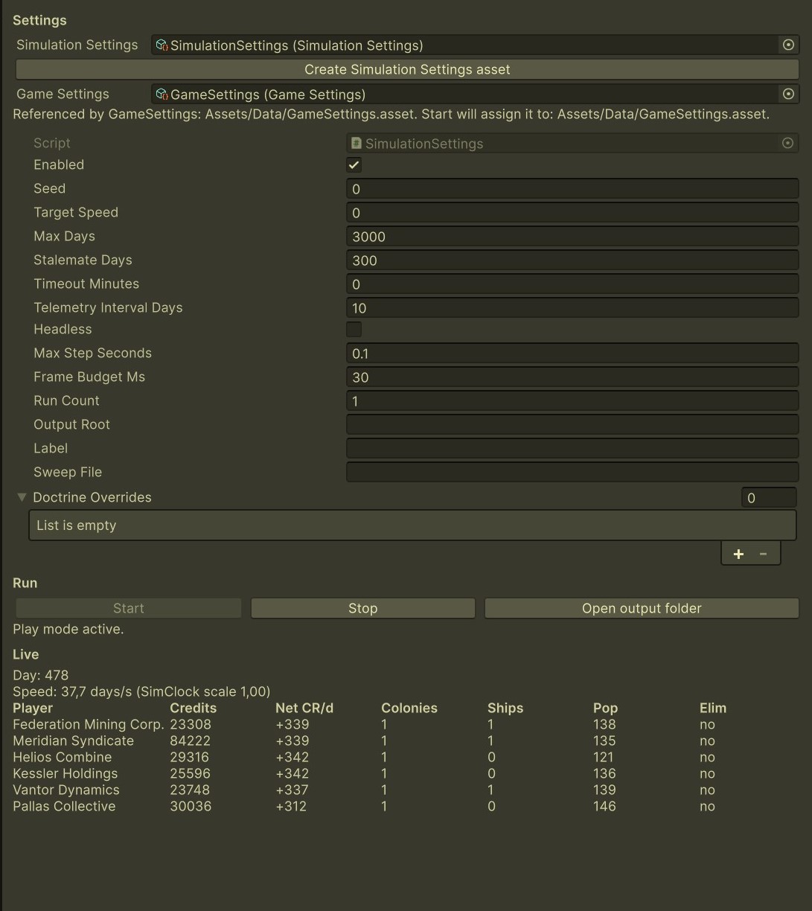The image size is (812, 911).
Task: Click the Colonies column header
Action: [409, 708]
